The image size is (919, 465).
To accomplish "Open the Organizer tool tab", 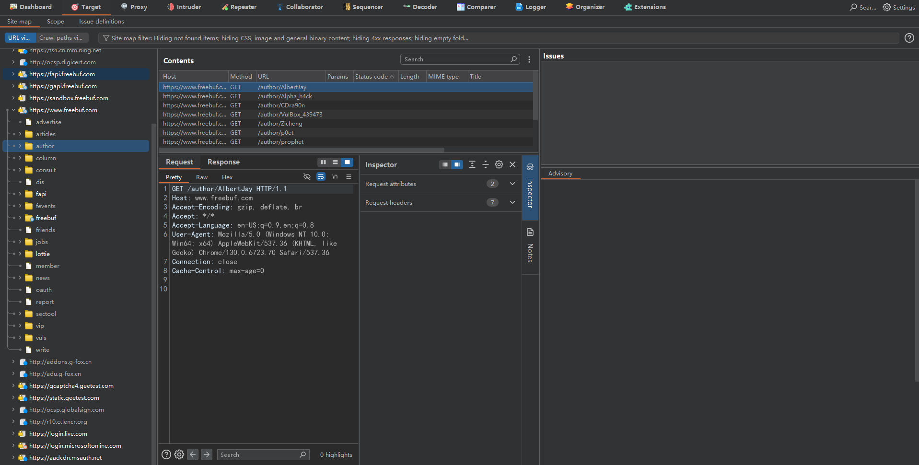I will click(585, 7).
